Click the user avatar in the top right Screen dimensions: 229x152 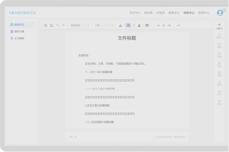220,13
